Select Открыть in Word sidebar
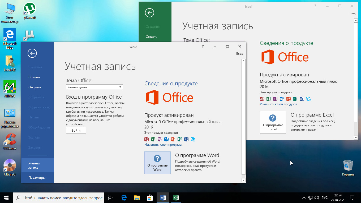 point(35,87)
